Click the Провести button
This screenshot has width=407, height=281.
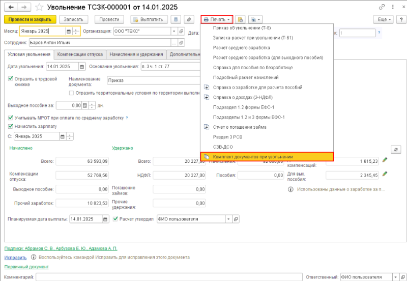pos(109,19)
